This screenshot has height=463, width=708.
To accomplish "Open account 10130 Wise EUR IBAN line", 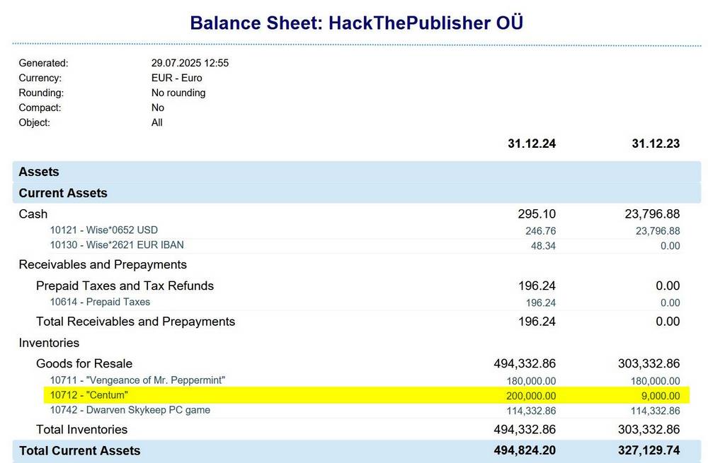I will (117, 245).
